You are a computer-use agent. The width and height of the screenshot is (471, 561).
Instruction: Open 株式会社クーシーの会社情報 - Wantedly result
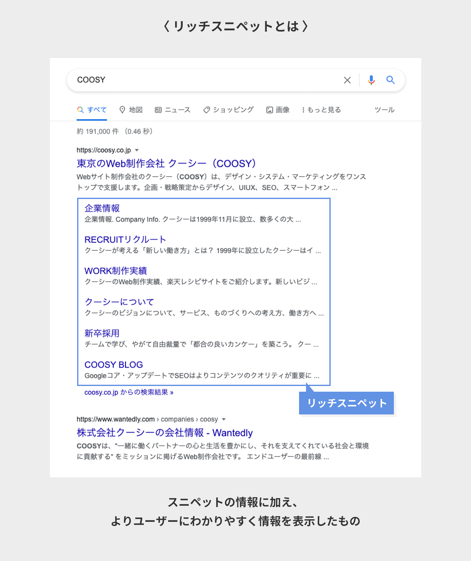pos(165,432)
